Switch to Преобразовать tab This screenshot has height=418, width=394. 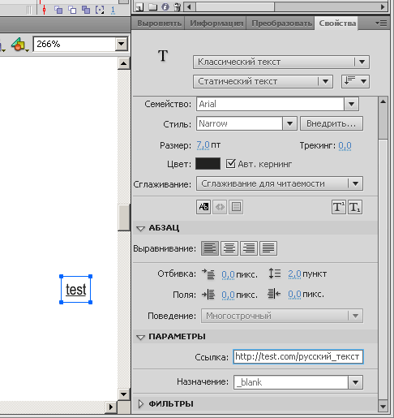point(281,24)
